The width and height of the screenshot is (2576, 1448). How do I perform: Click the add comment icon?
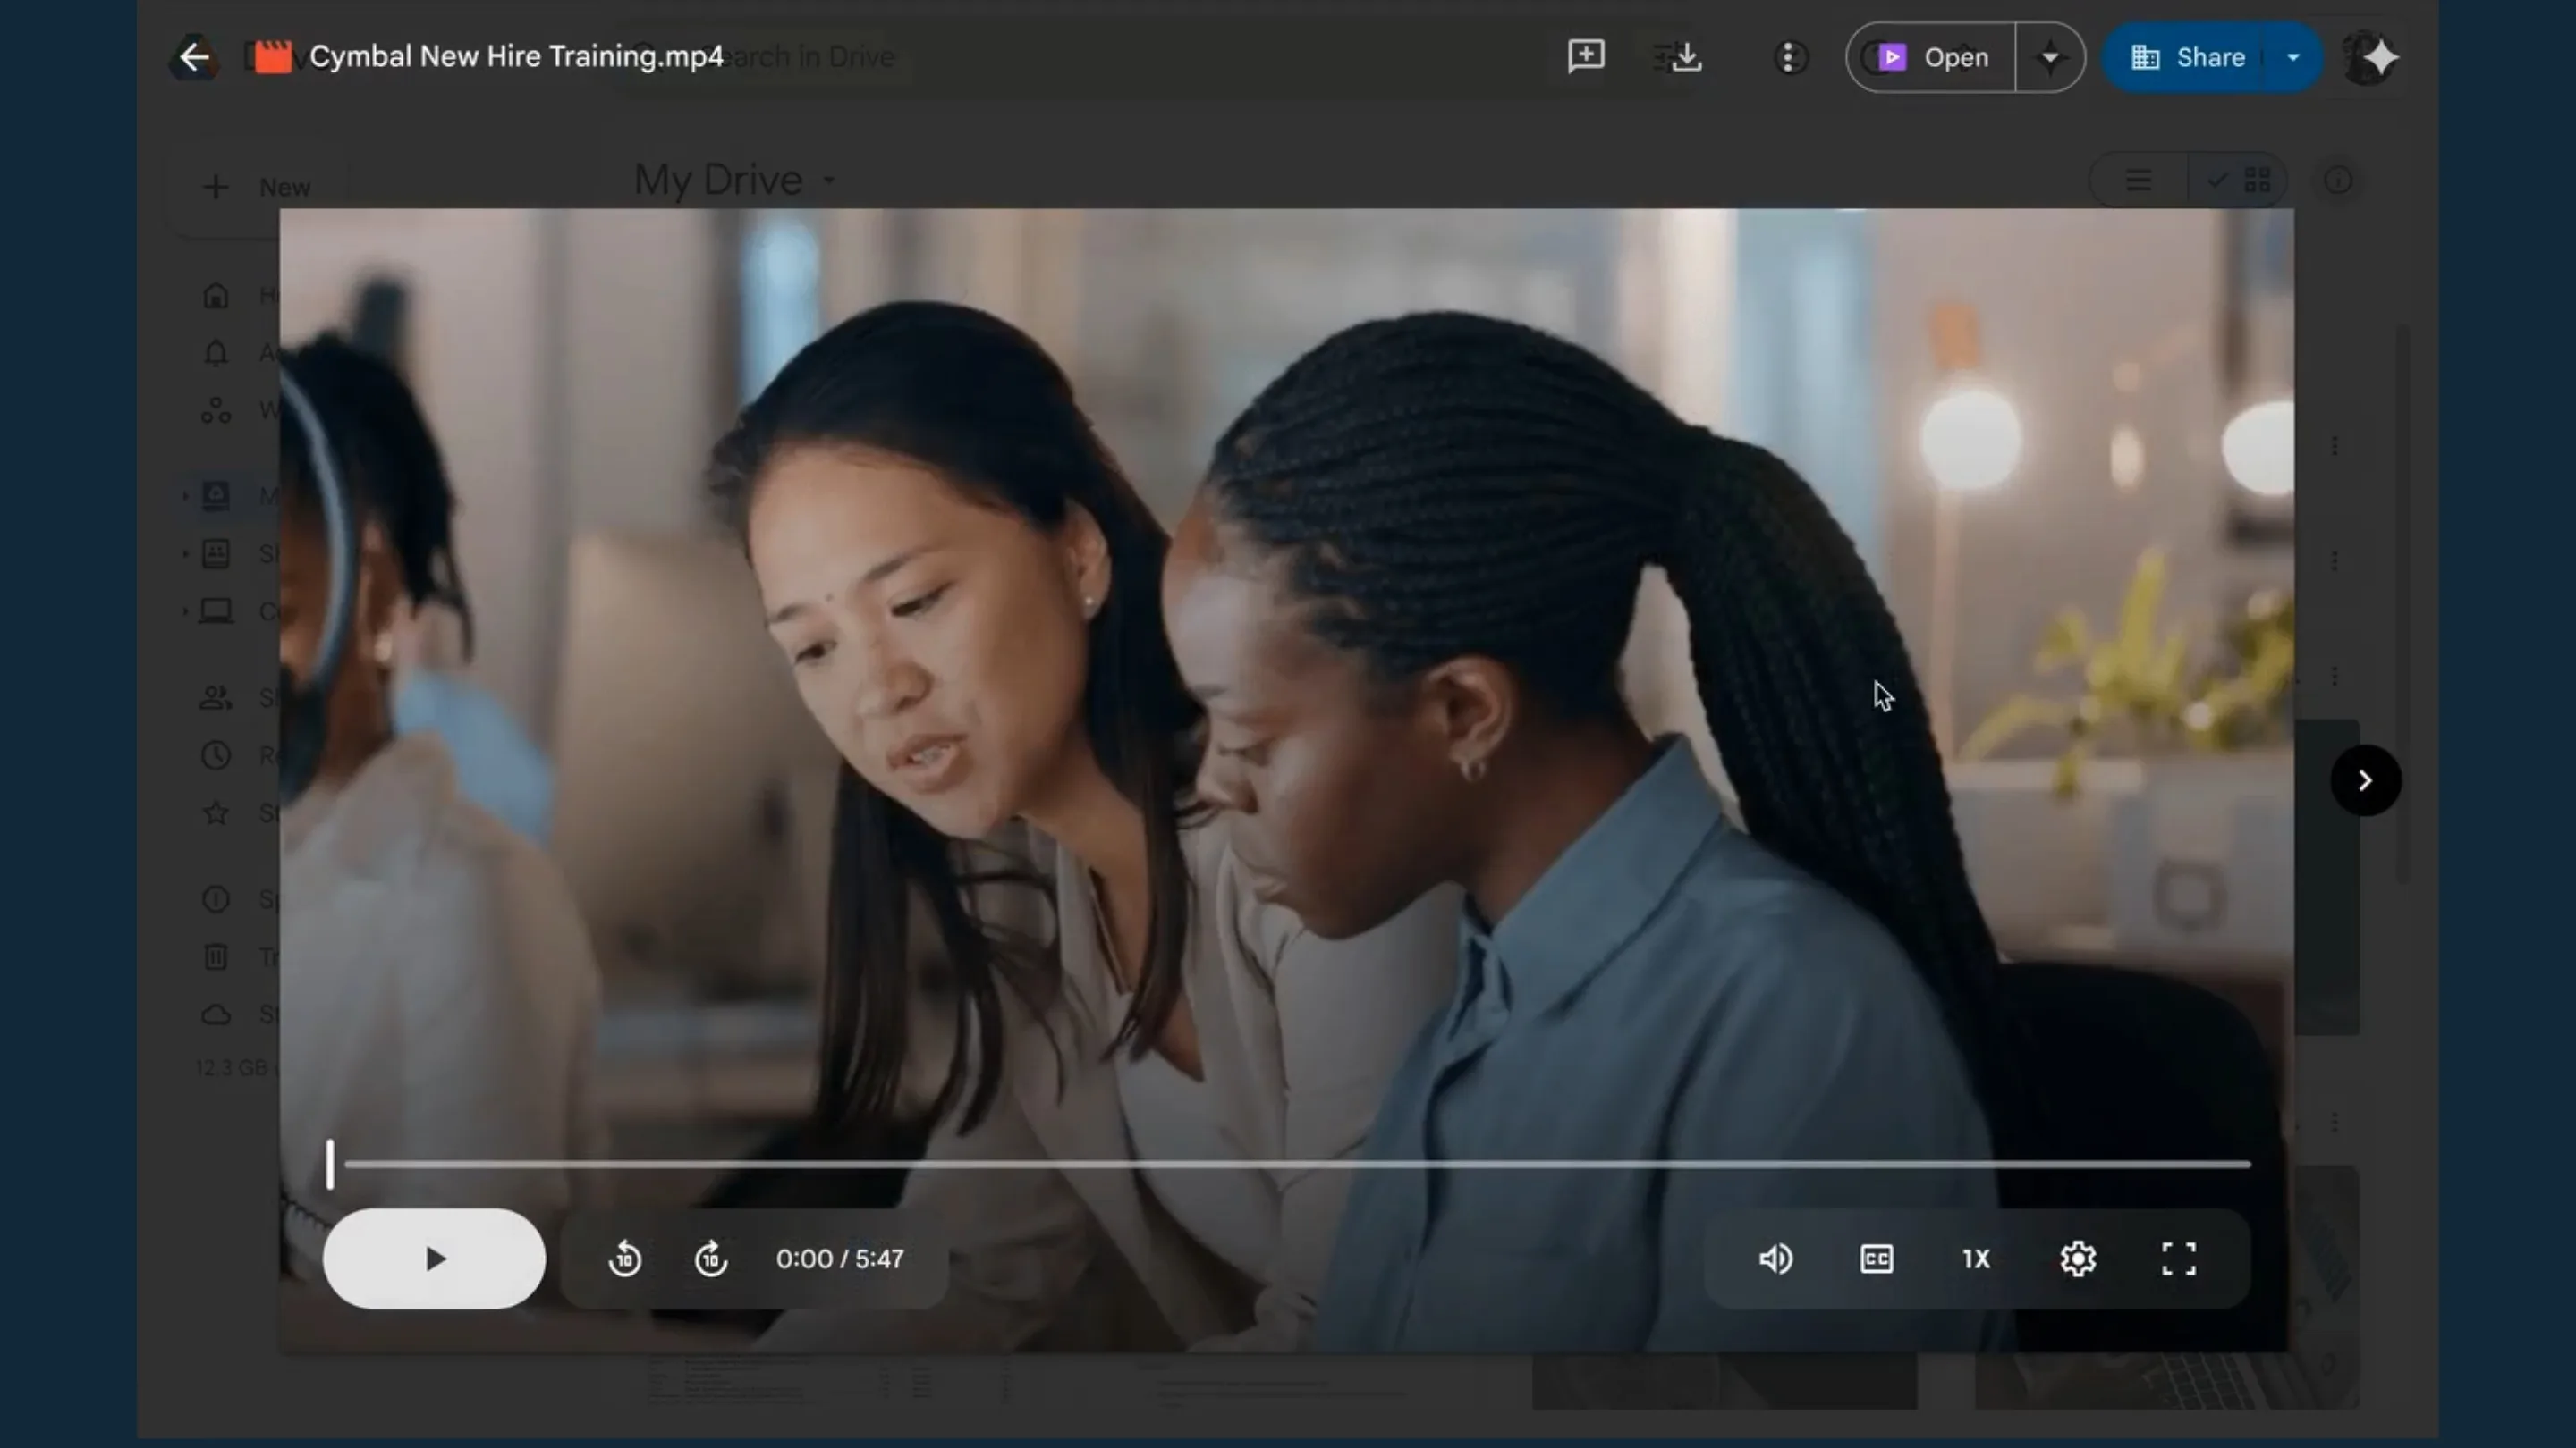coord(1586,57)
